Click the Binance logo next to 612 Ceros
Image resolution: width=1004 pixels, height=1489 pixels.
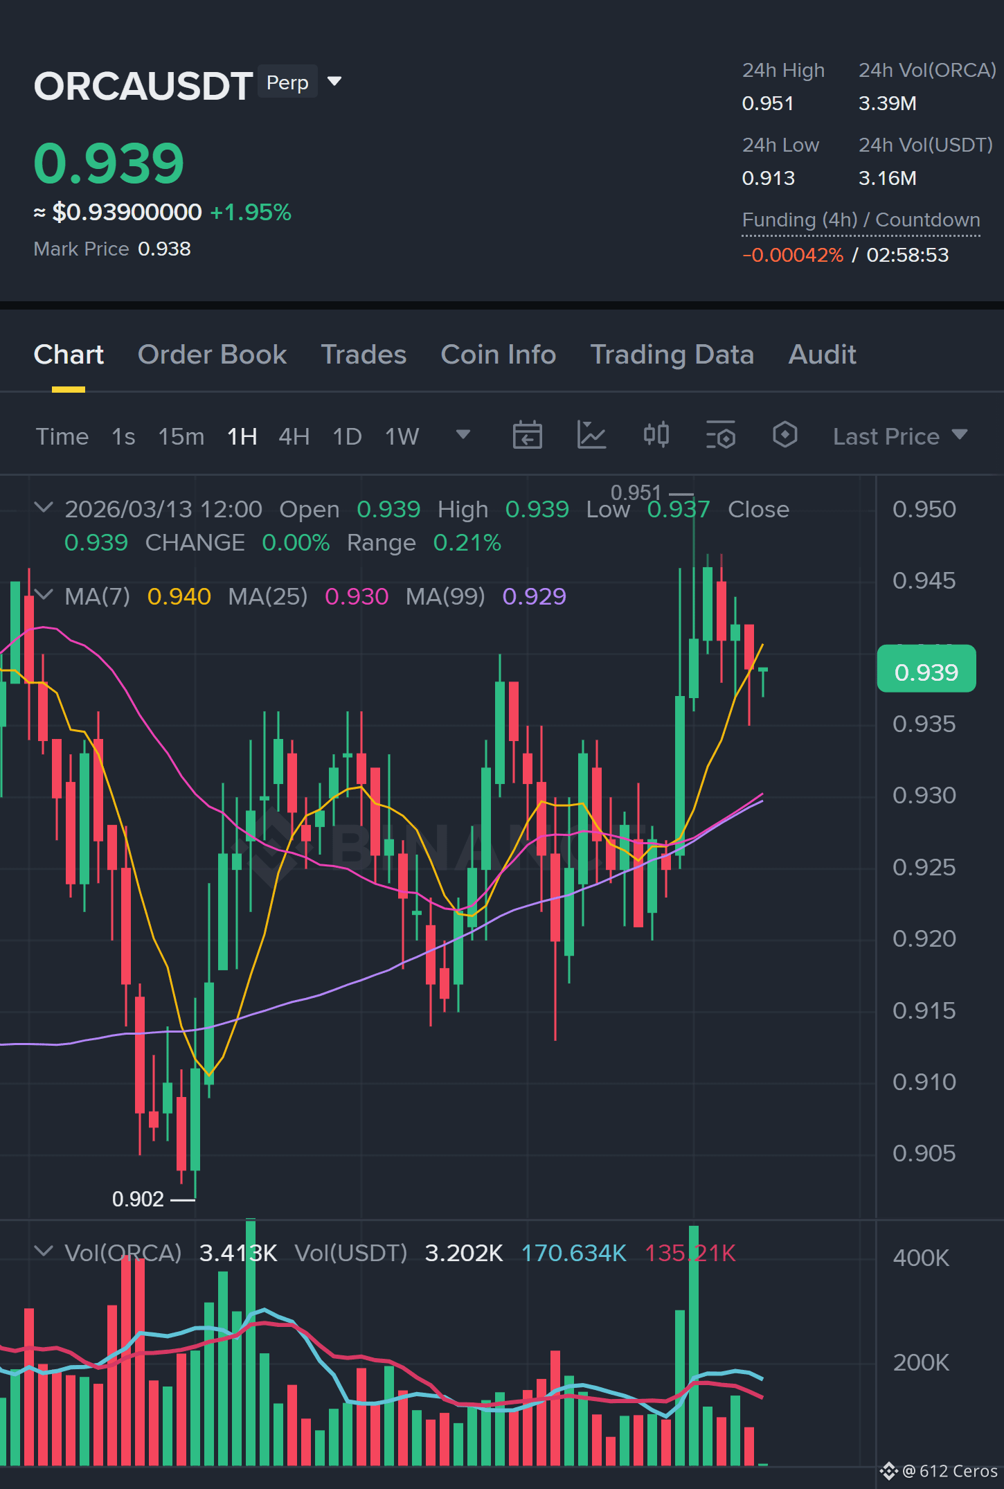(x=888, y=1471)
